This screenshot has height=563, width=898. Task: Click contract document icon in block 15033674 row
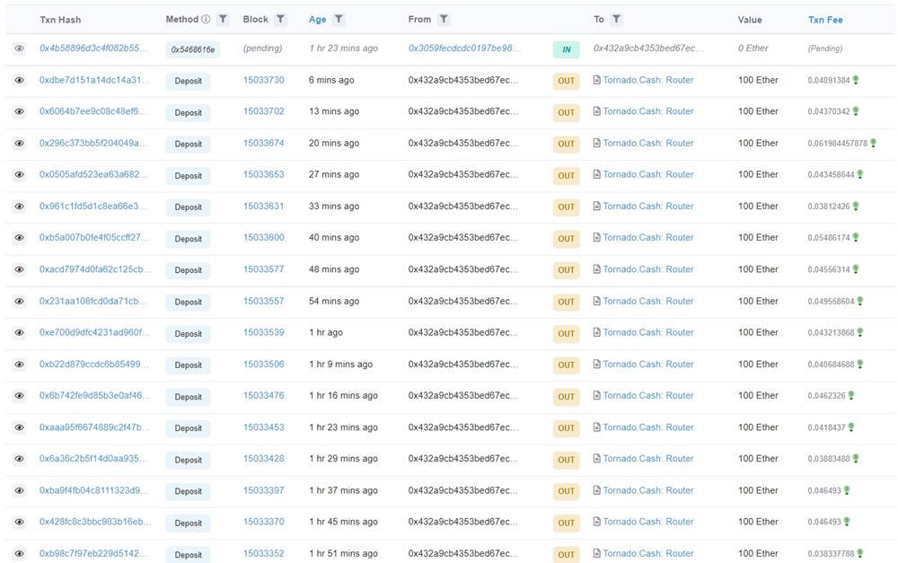pyautogui.click(x=597, y=143)
